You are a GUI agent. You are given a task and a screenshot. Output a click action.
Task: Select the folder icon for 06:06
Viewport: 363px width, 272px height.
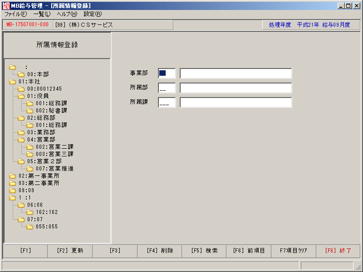click(x=21, y=205)
